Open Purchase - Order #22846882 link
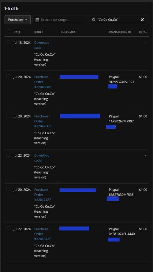 click(x=43, y=82)
